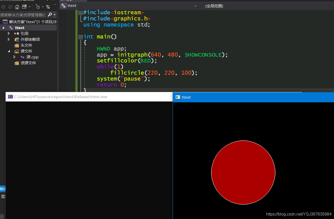This screenshot has width=334, height=219.
Task: Activate the ttext graphics window title bar
Action: click(253, 97)
